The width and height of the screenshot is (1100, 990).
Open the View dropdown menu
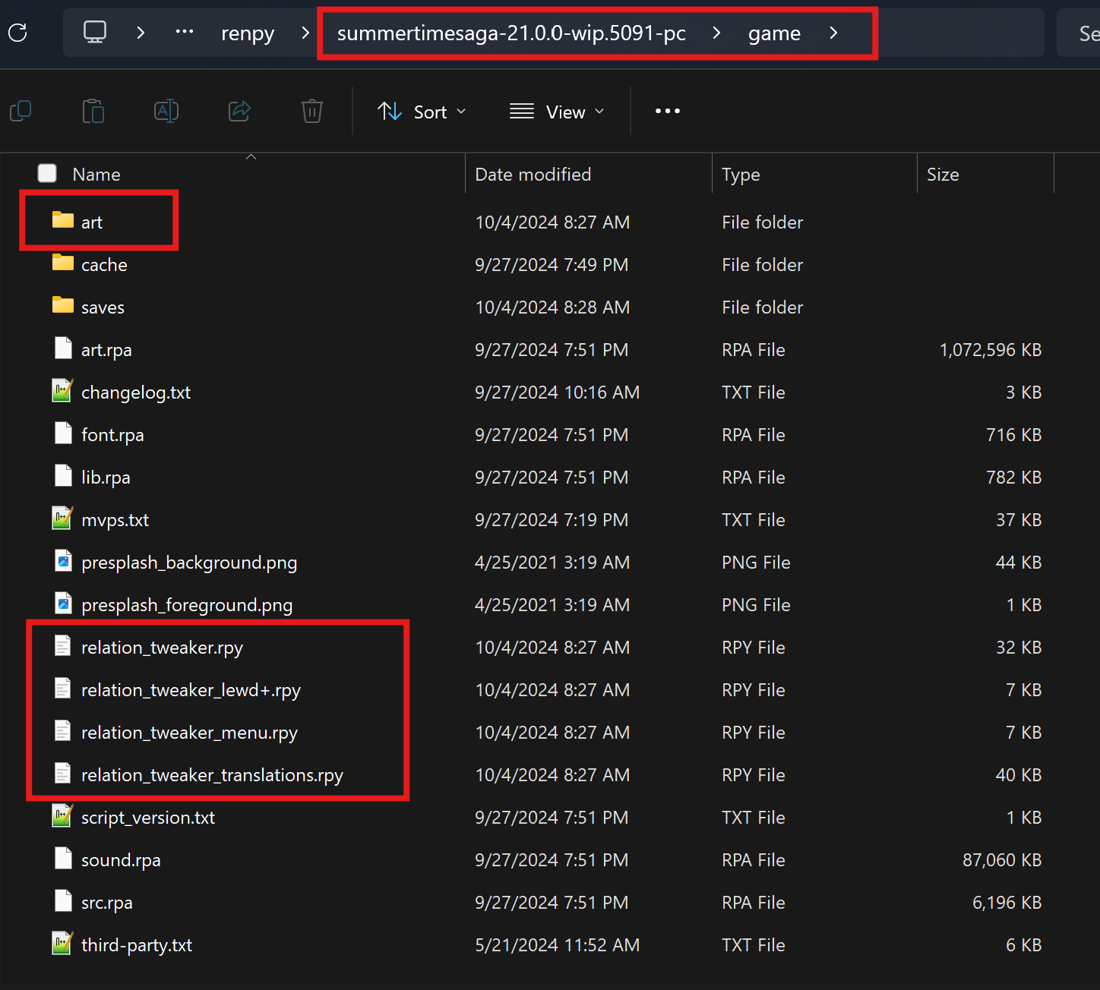point(557,112)
